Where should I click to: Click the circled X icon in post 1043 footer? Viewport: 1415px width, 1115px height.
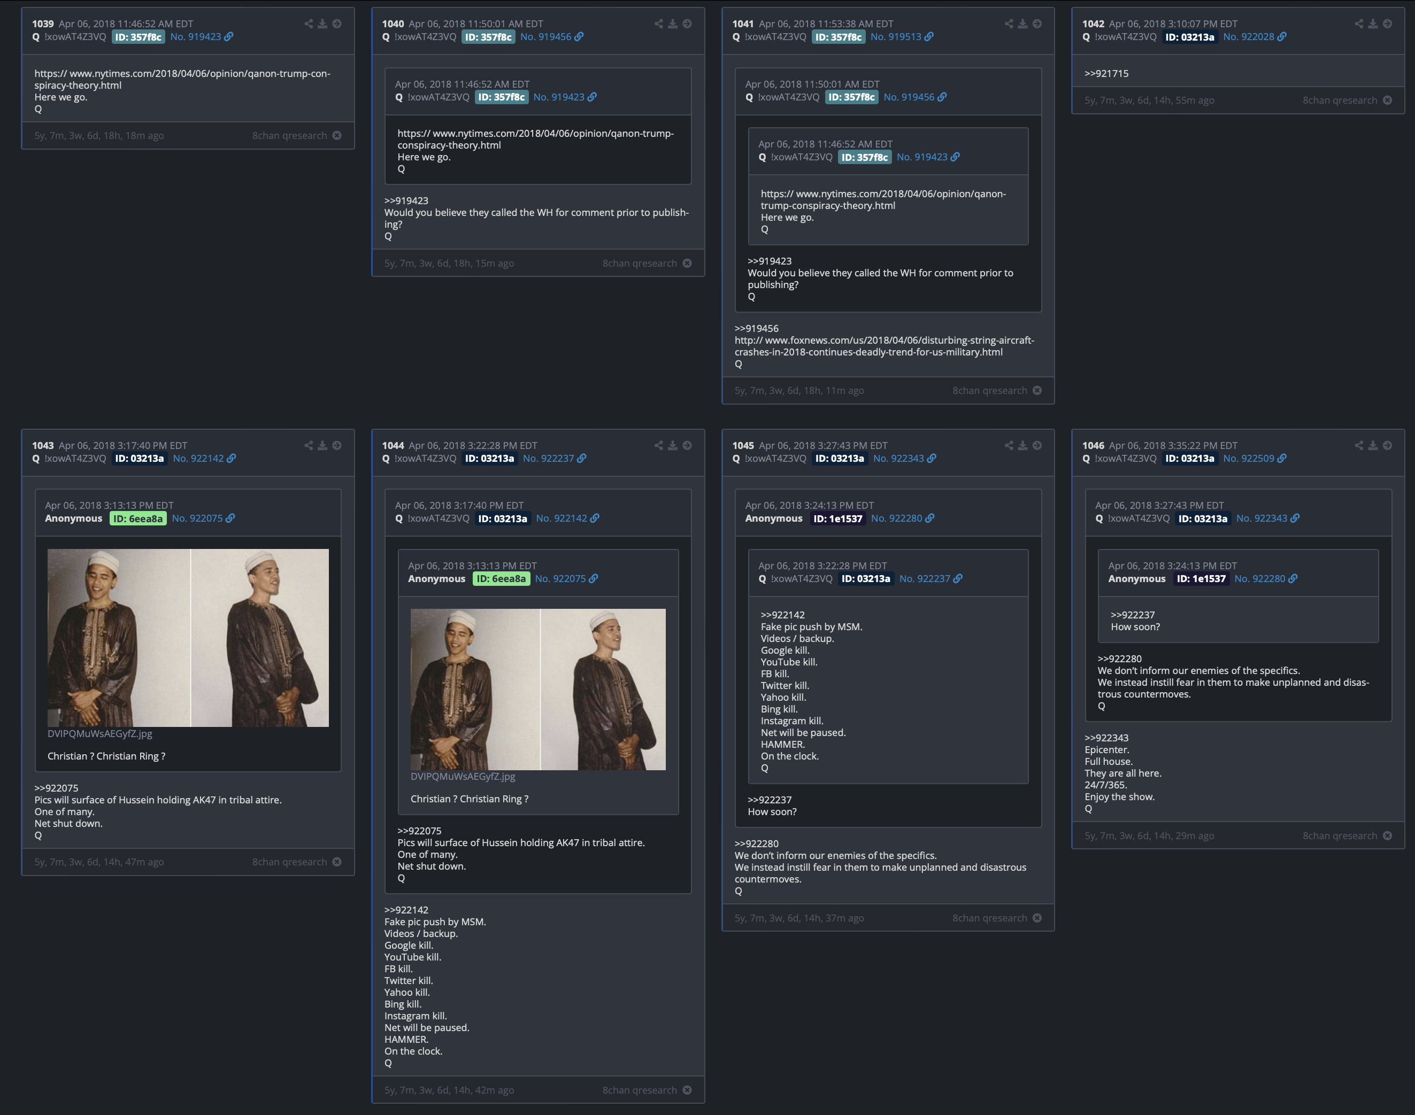point(337,862)
